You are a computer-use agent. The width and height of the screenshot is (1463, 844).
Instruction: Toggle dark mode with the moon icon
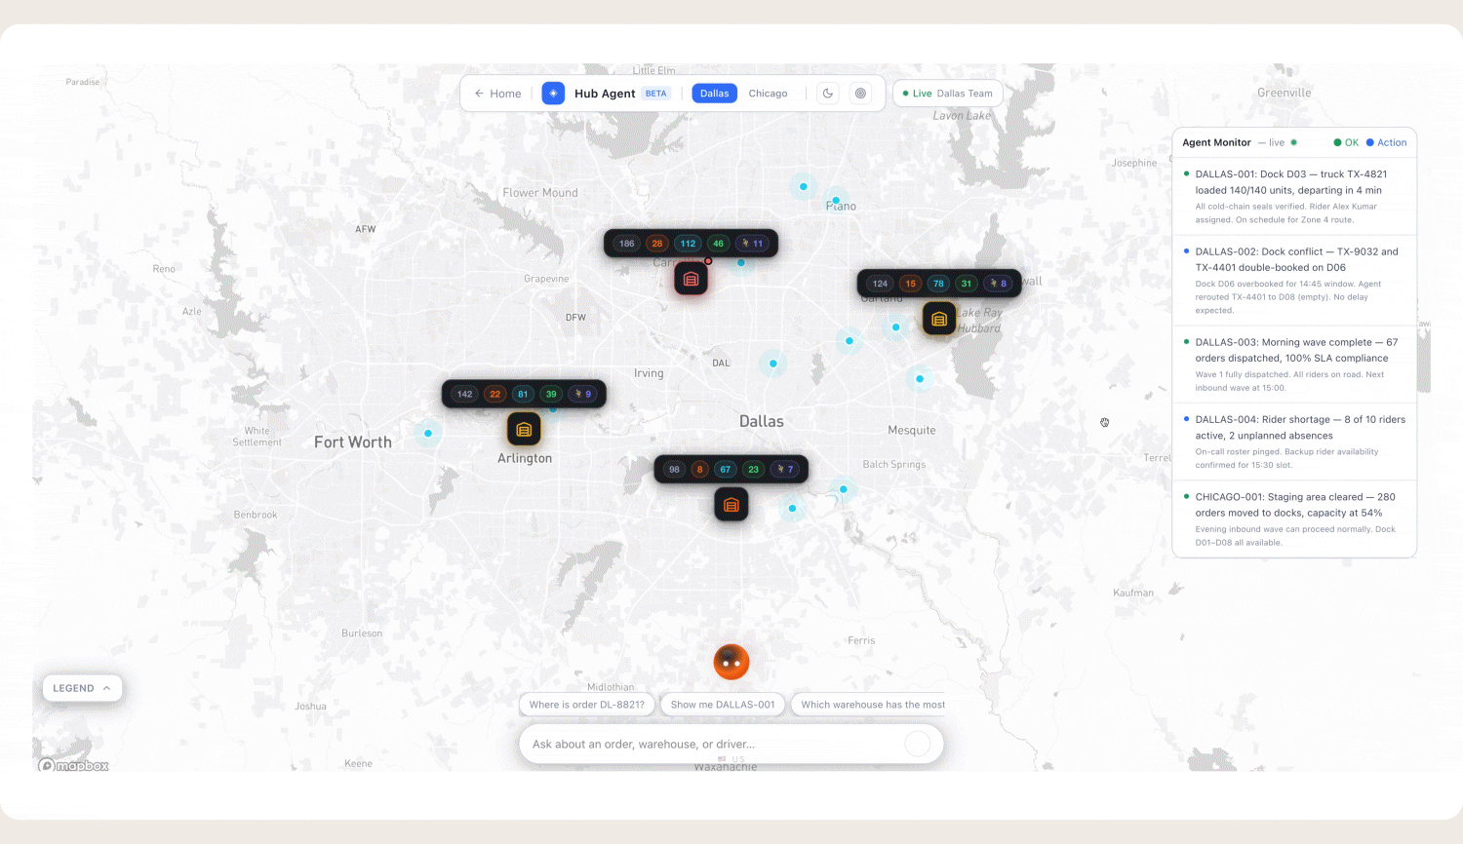[x=828, y=94]
